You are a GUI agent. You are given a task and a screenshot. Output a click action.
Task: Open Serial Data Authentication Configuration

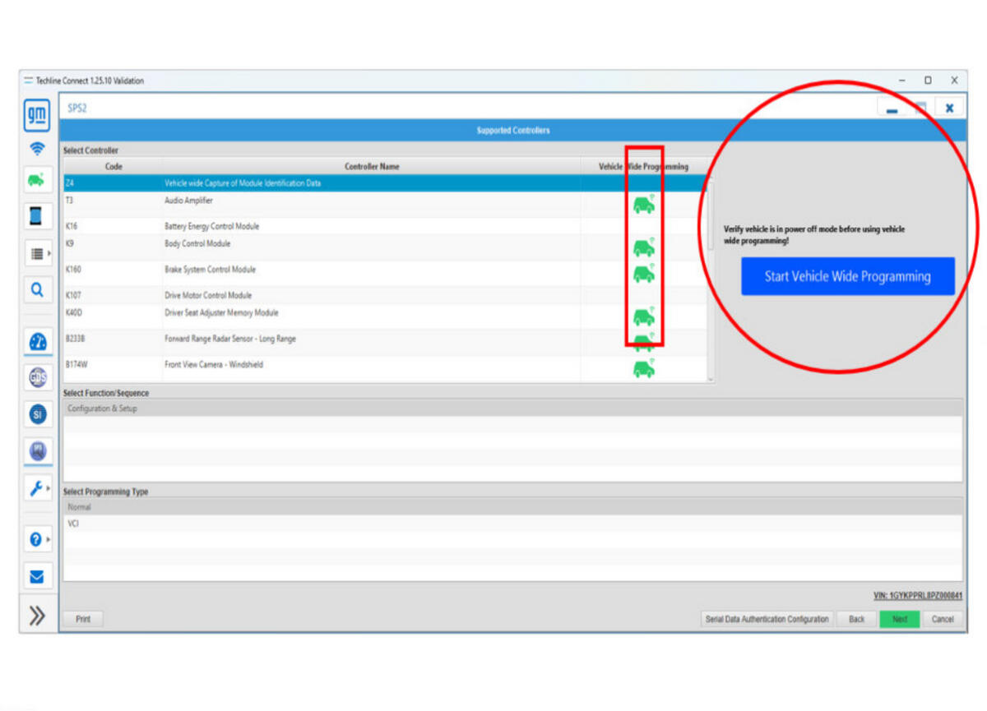click(767, 619)
